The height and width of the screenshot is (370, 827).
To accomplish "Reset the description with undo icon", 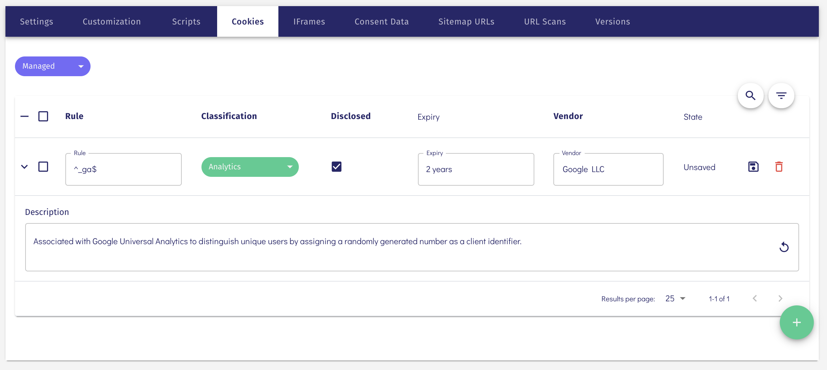I will pos(784,247).
